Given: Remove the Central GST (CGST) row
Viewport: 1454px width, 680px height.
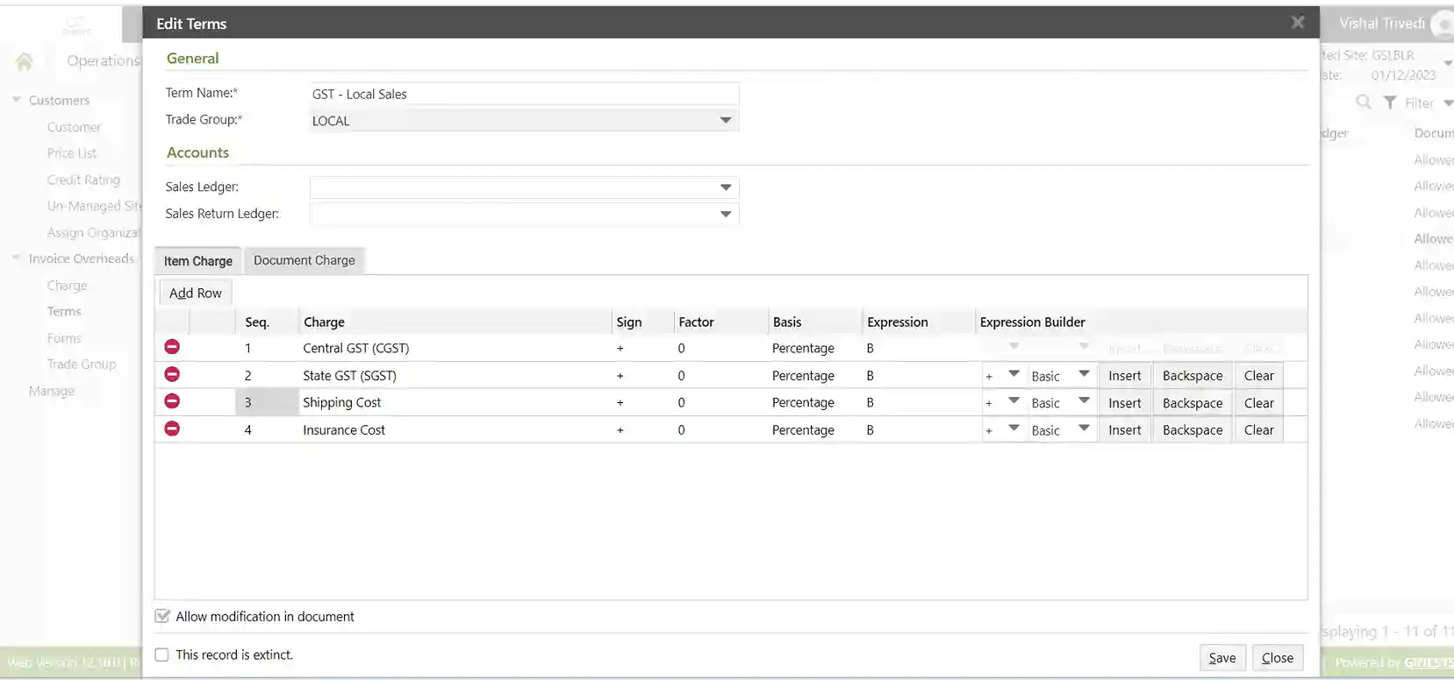Looking at the screenshot, I should 172,347.
